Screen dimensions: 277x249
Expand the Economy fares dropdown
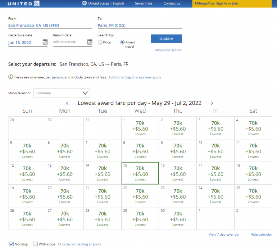(62, 93)
